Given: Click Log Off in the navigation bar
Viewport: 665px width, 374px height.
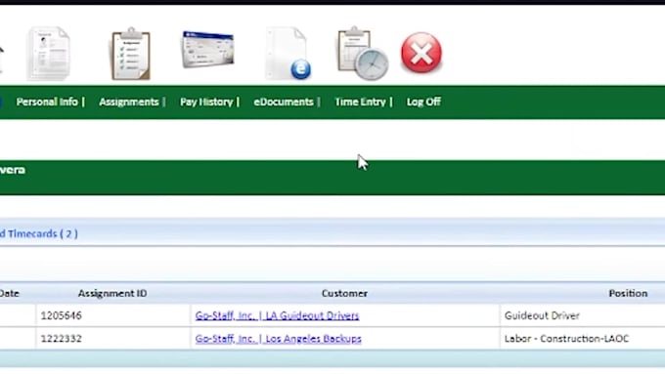Looking at the screenshot, I should coord(423,103).
